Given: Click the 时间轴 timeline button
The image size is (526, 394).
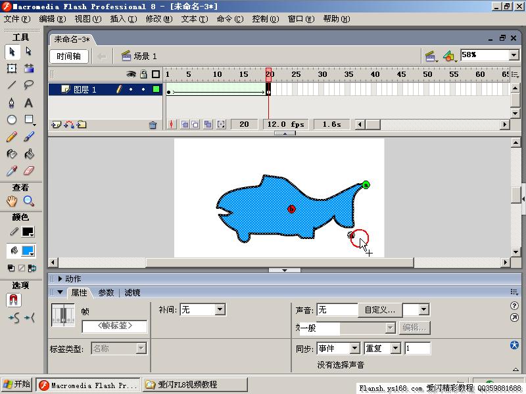Looking at the screenshot, I should pyautogui.click(x=69, y=56).
